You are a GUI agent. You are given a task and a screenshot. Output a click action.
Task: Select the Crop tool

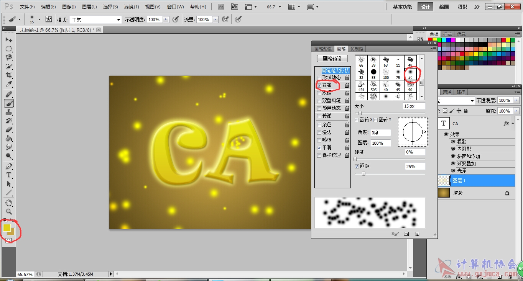pyautogui.click(x=9, y=75)
